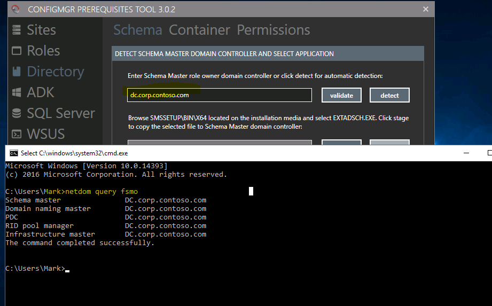Focus the Schema Master domain controller field

pos(220,95)
